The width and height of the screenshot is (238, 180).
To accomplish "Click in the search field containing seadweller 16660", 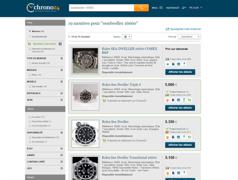I will (x=101, y=8).
